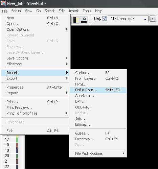Screen dimensions: 158x169
Task: Expand Print To ".bmp" File submenu
Action: coord(35,113)
